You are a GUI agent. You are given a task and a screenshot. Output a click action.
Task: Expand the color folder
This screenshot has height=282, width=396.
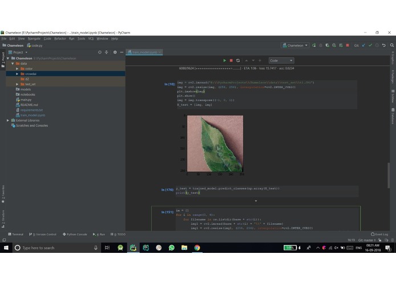17,69
